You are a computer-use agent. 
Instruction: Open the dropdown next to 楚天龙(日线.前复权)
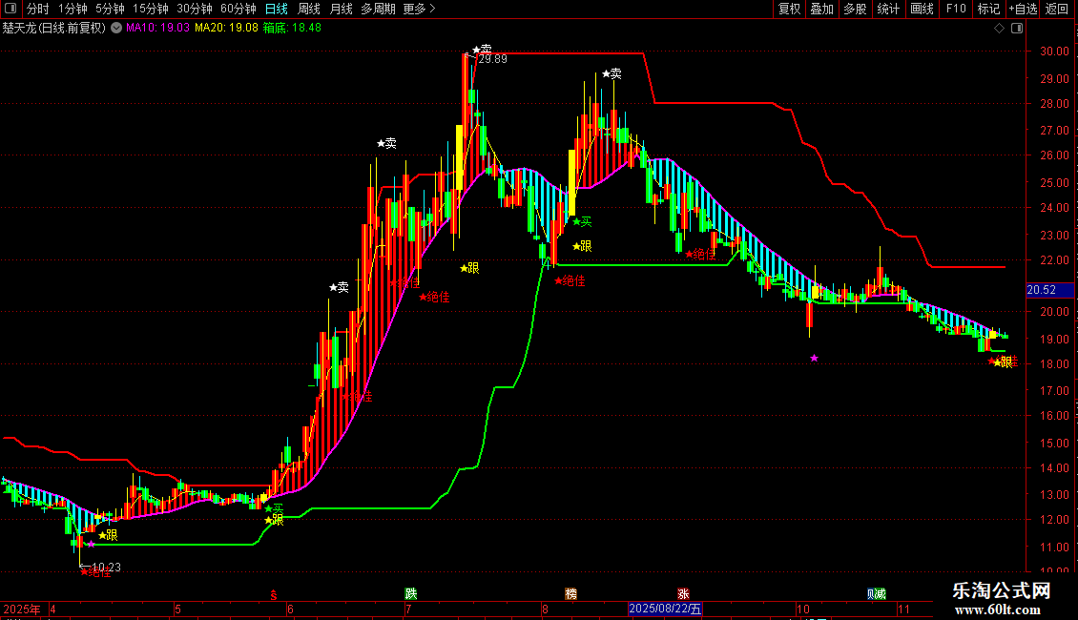pyautogui.click(x=116, y=29)
